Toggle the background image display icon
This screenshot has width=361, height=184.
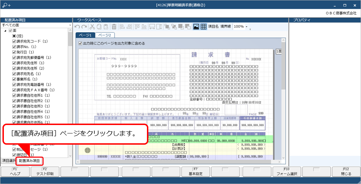196,27
